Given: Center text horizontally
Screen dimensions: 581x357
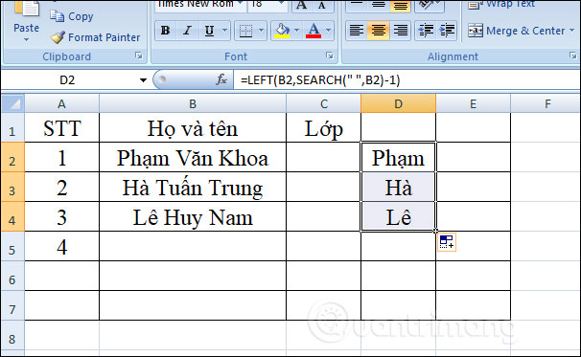Looking at the screenshot, I should pyautogui.click(x=379, y=31).
